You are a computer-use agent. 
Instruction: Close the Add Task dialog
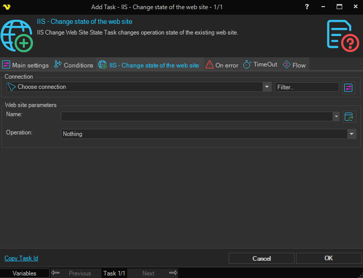(355, 7)
